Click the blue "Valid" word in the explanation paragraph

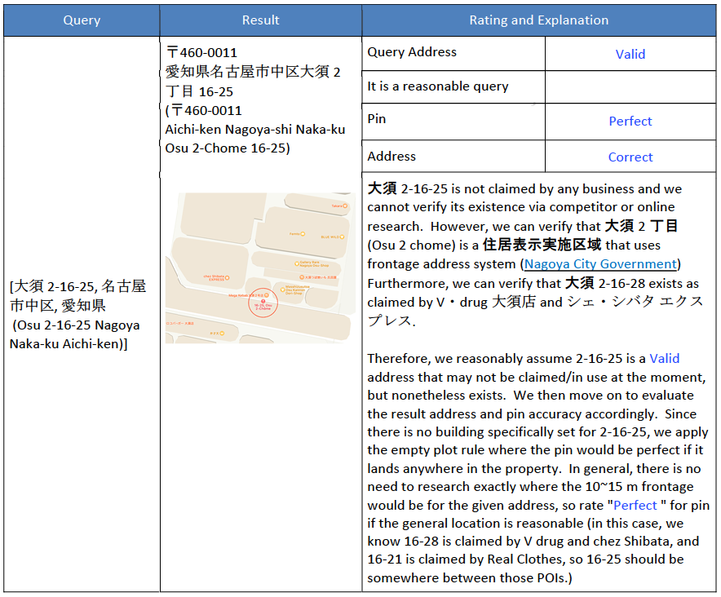pyautogui.click(x=664, y=358)
